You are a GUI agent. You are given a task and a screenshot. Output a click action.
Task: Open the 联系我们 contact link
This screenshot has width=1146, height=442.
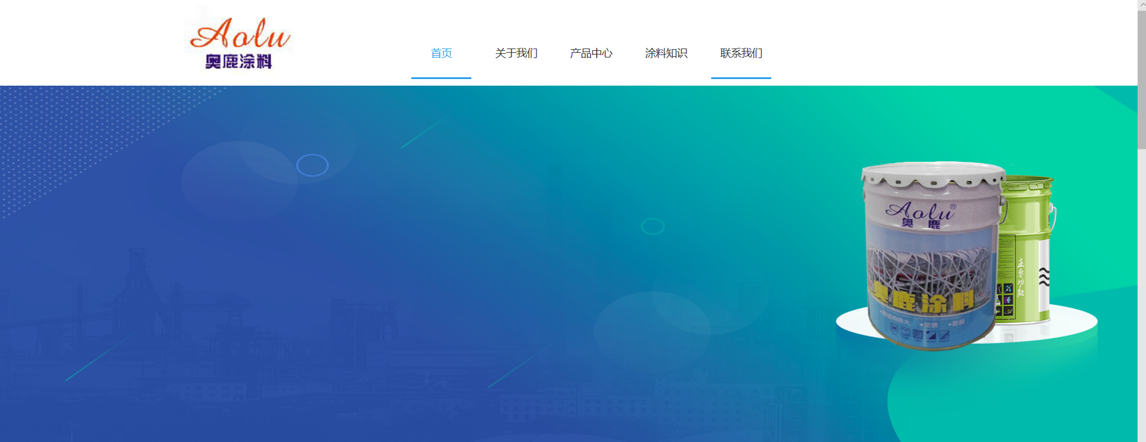tap(741, 53)
